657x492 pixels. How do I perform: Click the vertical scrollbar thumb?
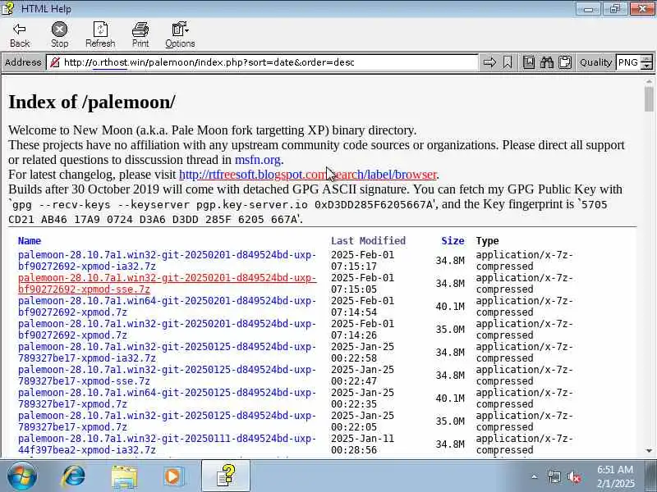pos(649,98)
